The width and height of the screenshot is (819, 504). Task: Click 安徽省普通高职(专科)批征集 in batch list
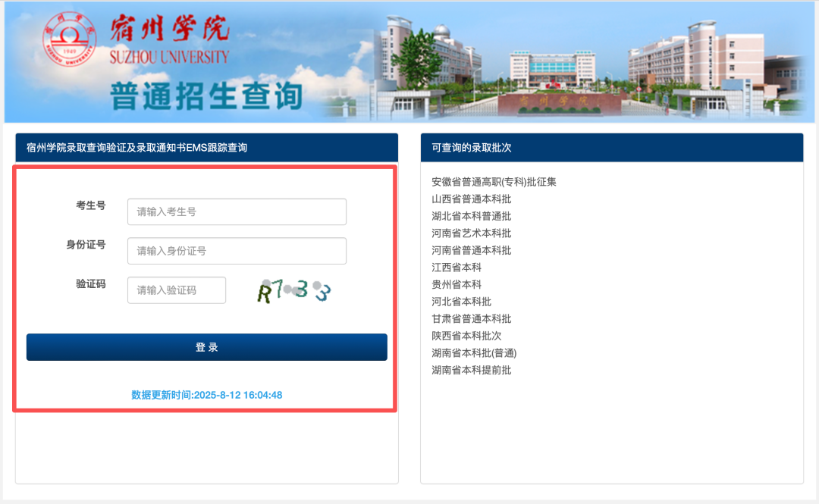click(494, 182)
